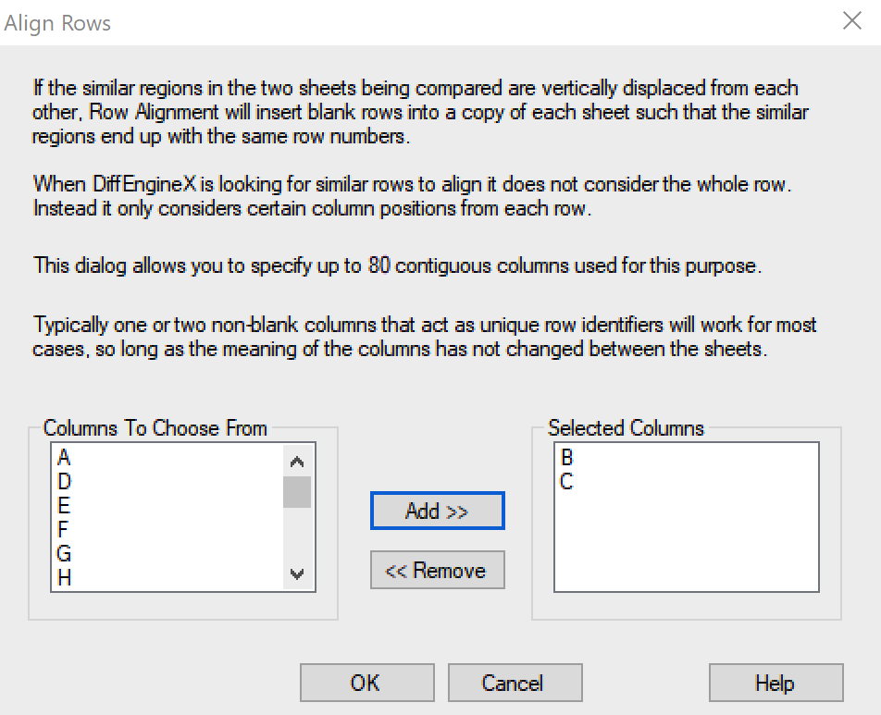
Task: Click empty area of Selected Columns list
Action: [x=685, y=546]
